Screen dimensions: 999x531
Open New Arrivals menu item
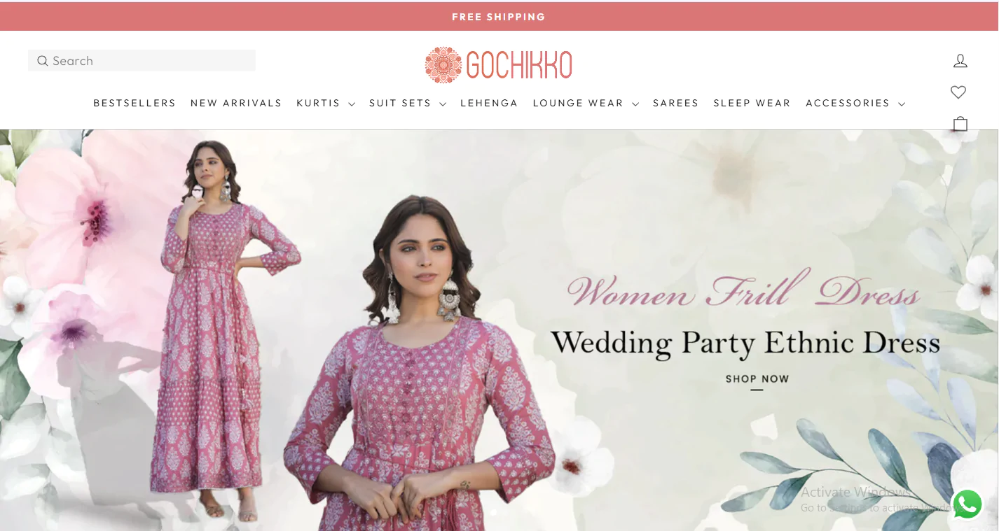[236, 104]
